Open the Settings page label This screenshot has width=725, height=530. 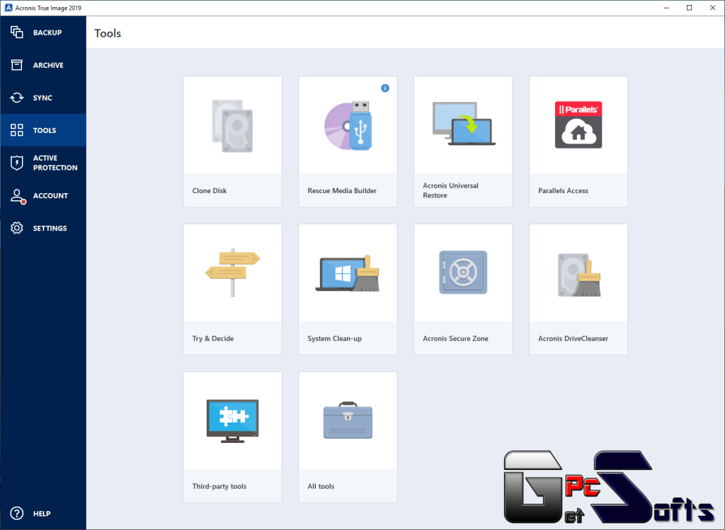50,229
